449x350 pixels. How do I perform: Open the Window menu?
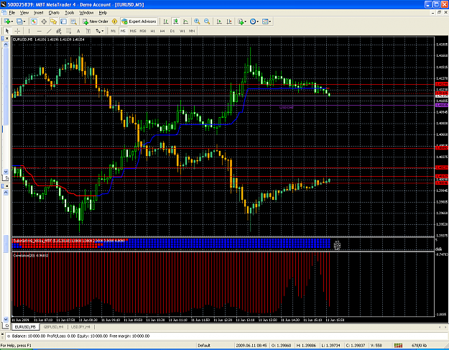(x=86, y=13)
